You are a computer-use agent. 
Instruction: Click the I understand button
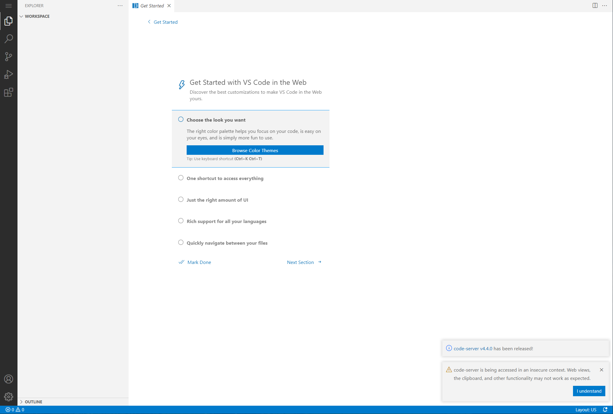click(589, 391)
